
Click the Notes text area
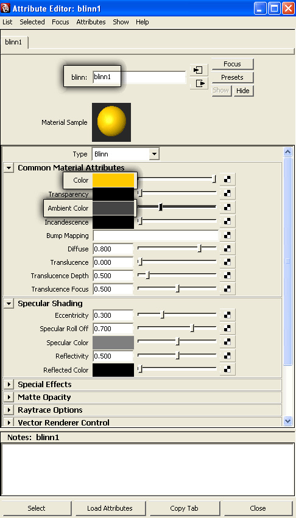(x=148, y=469)
